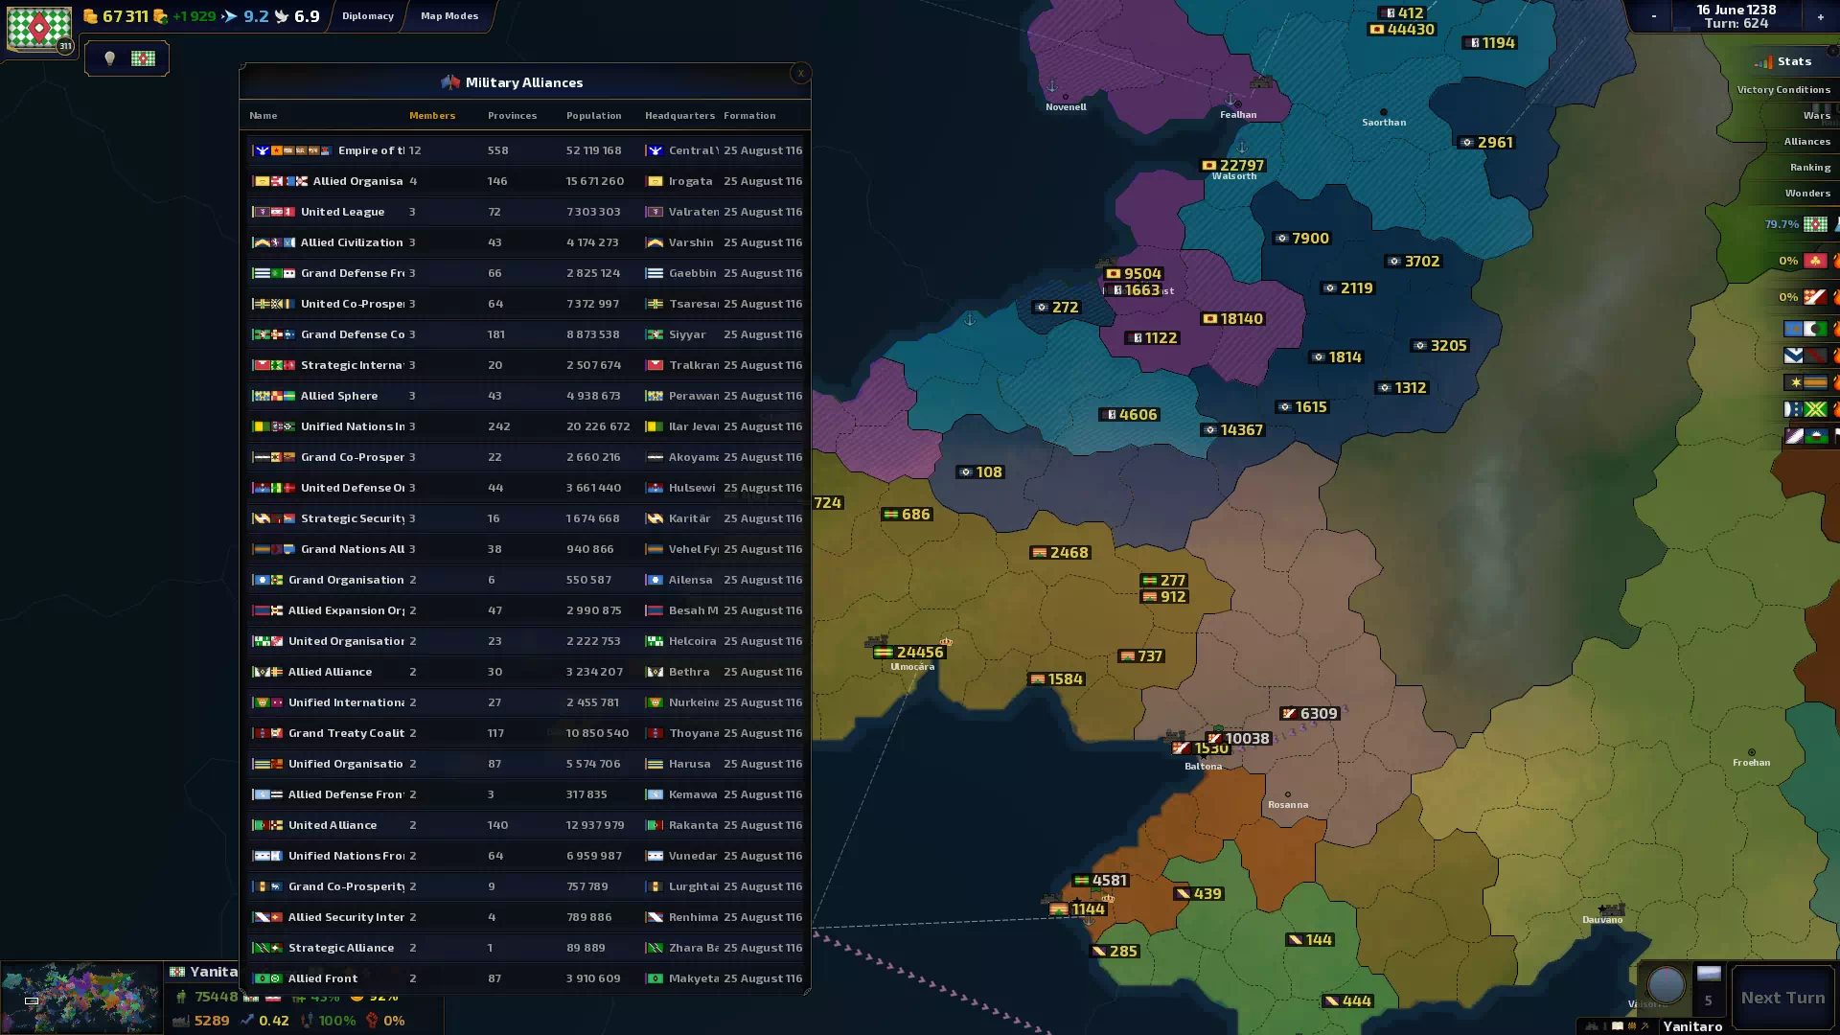Viewport: 1840px width, 1035px height.
Task: Click the Stats bar chart icon
Action: (x=1763, y=62)
